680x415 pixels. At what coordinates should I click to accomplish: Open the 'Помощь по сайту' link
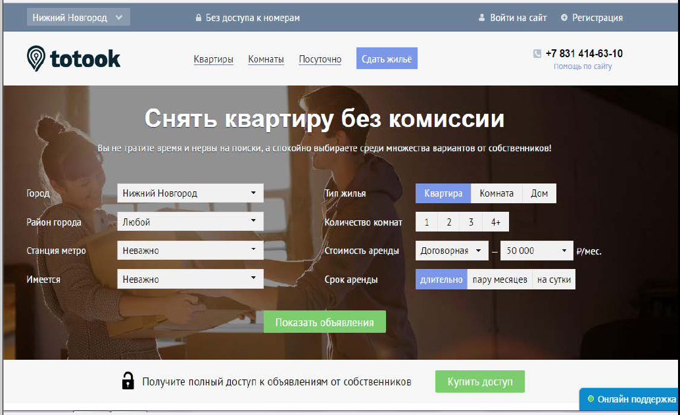coord(583,66)
